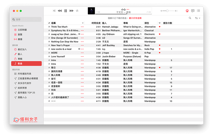Select the song 皆可
The width and height of the screenshot is (213, 137).
[54, 79]
